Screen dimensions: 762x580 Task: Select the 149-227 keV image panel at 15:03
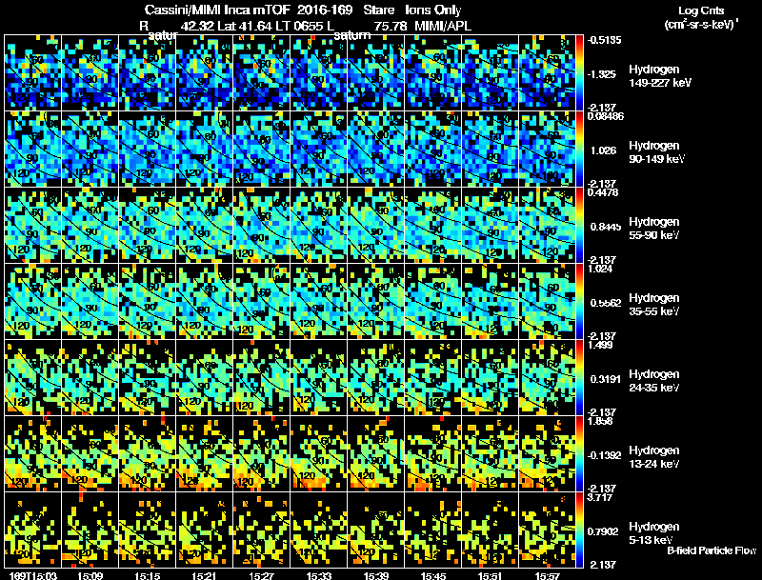click(33, 72)
